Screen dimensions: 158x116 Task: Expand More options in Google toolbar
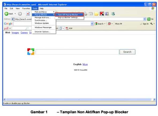click(118, 24)
